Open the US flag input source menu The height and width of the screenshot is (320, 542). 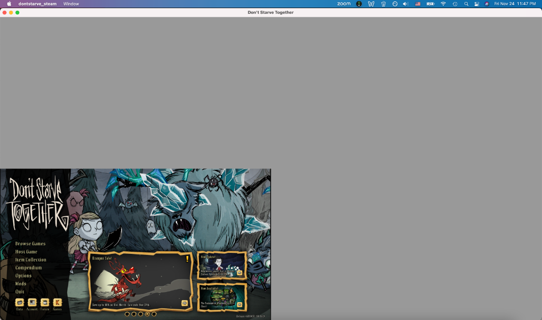click(x=418, y=4)
